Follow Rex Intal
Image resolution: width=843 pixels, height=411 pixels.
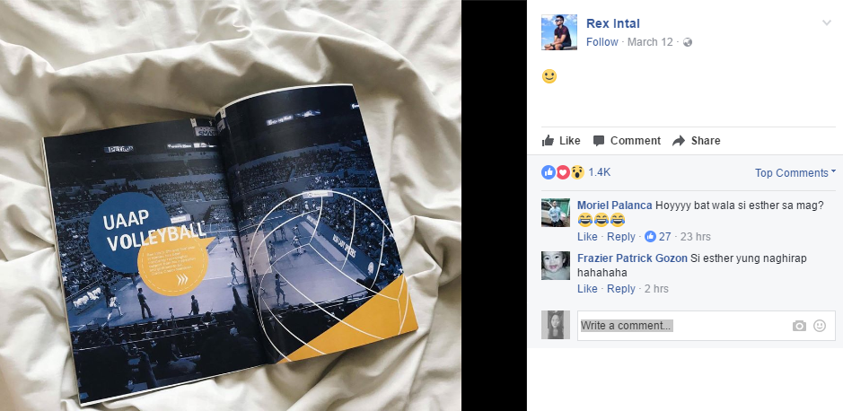602,42
